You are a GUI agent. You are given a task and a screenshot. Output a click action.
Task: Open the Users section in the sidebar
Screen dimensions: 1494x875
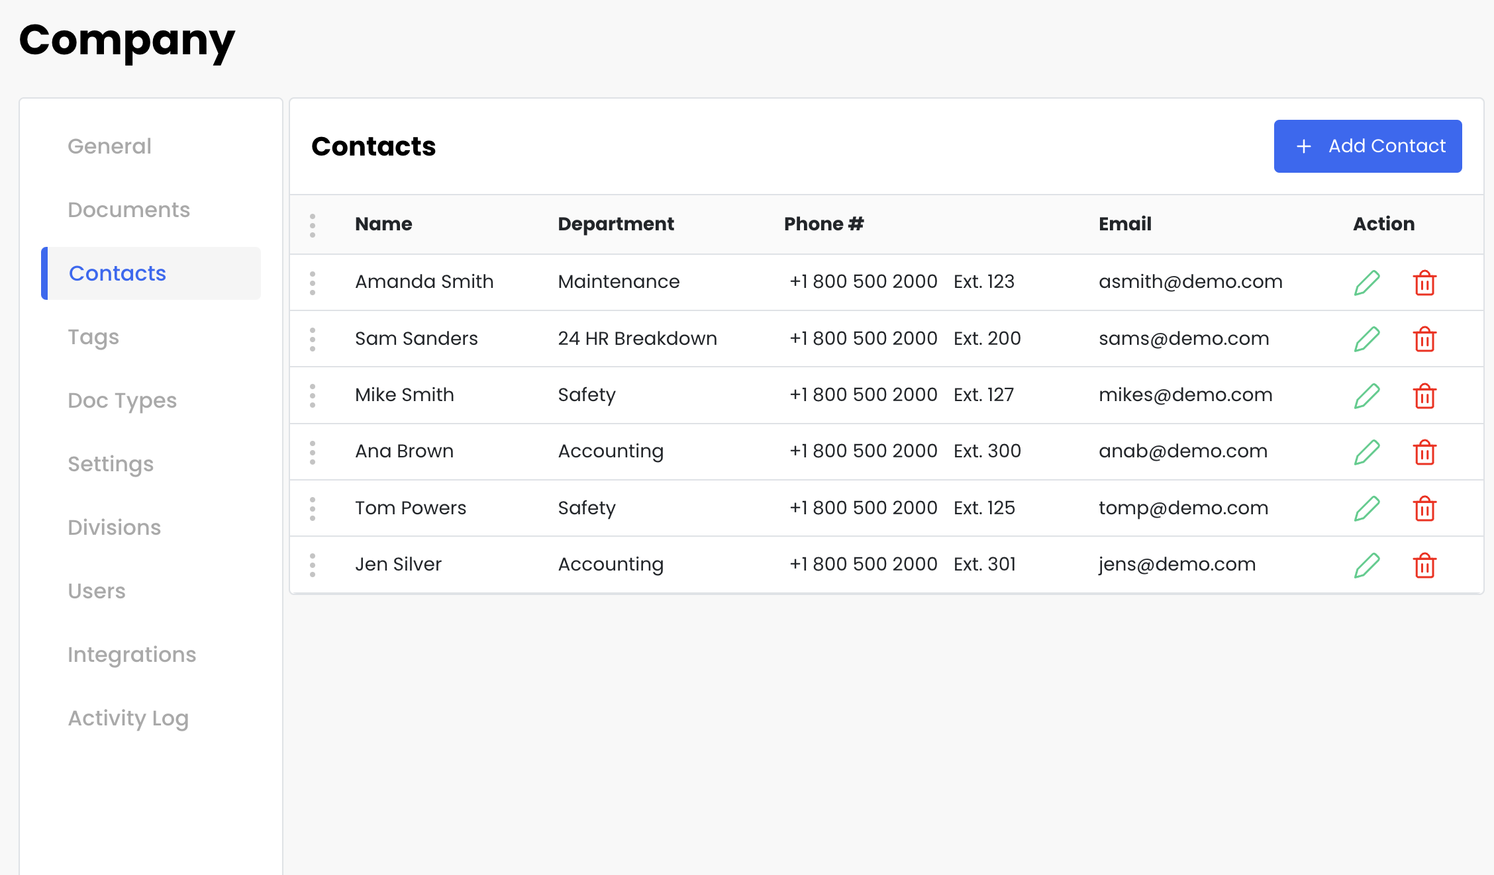coord(97,591)
